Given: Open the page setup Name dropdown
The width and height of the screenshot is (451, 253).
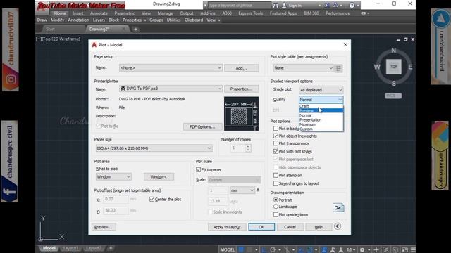Looking at the screenshot, I should [x=171, y=67].
